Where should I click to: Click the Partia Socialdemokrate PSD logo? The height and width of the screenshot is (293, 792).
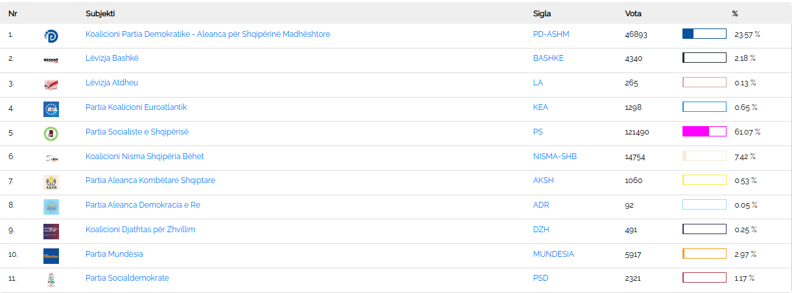pyautogui.click(x=51, y=280)
